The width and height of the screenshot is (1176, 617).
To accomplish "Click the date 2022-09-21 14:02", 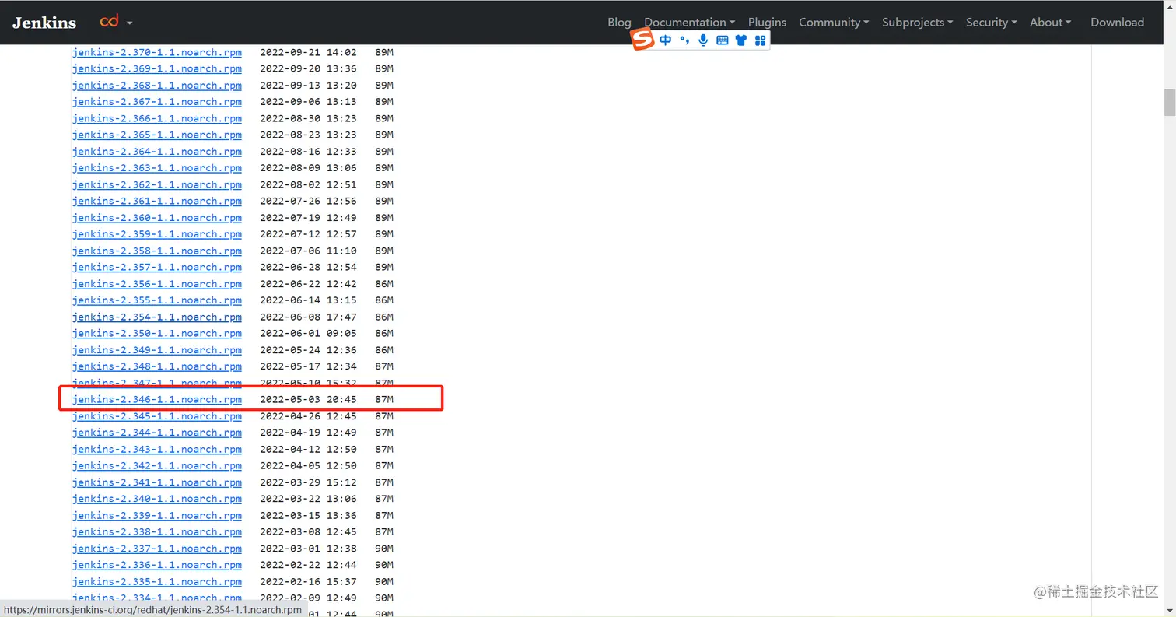I will tap(308, 52).
